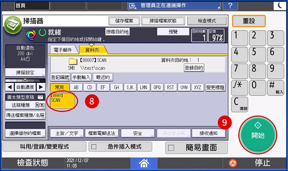
Task: Open help with the question mark button
Action: [230, 6]
